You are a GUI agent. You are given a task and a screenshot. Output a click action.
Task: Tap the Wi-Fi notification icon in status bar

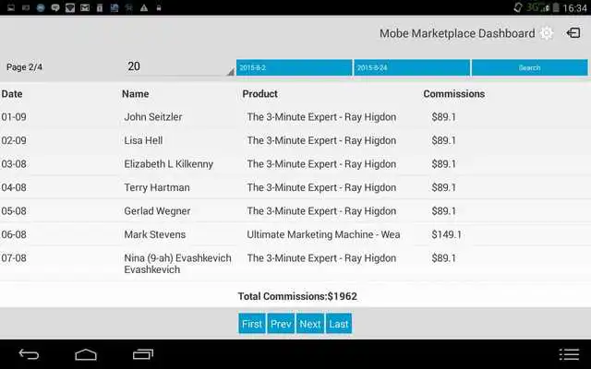pyautogui.click(x=70, y=7)
